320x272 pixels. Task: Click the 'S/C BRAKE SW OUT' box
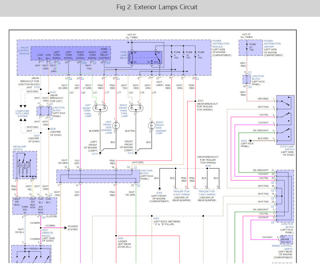tap(286, 239)
